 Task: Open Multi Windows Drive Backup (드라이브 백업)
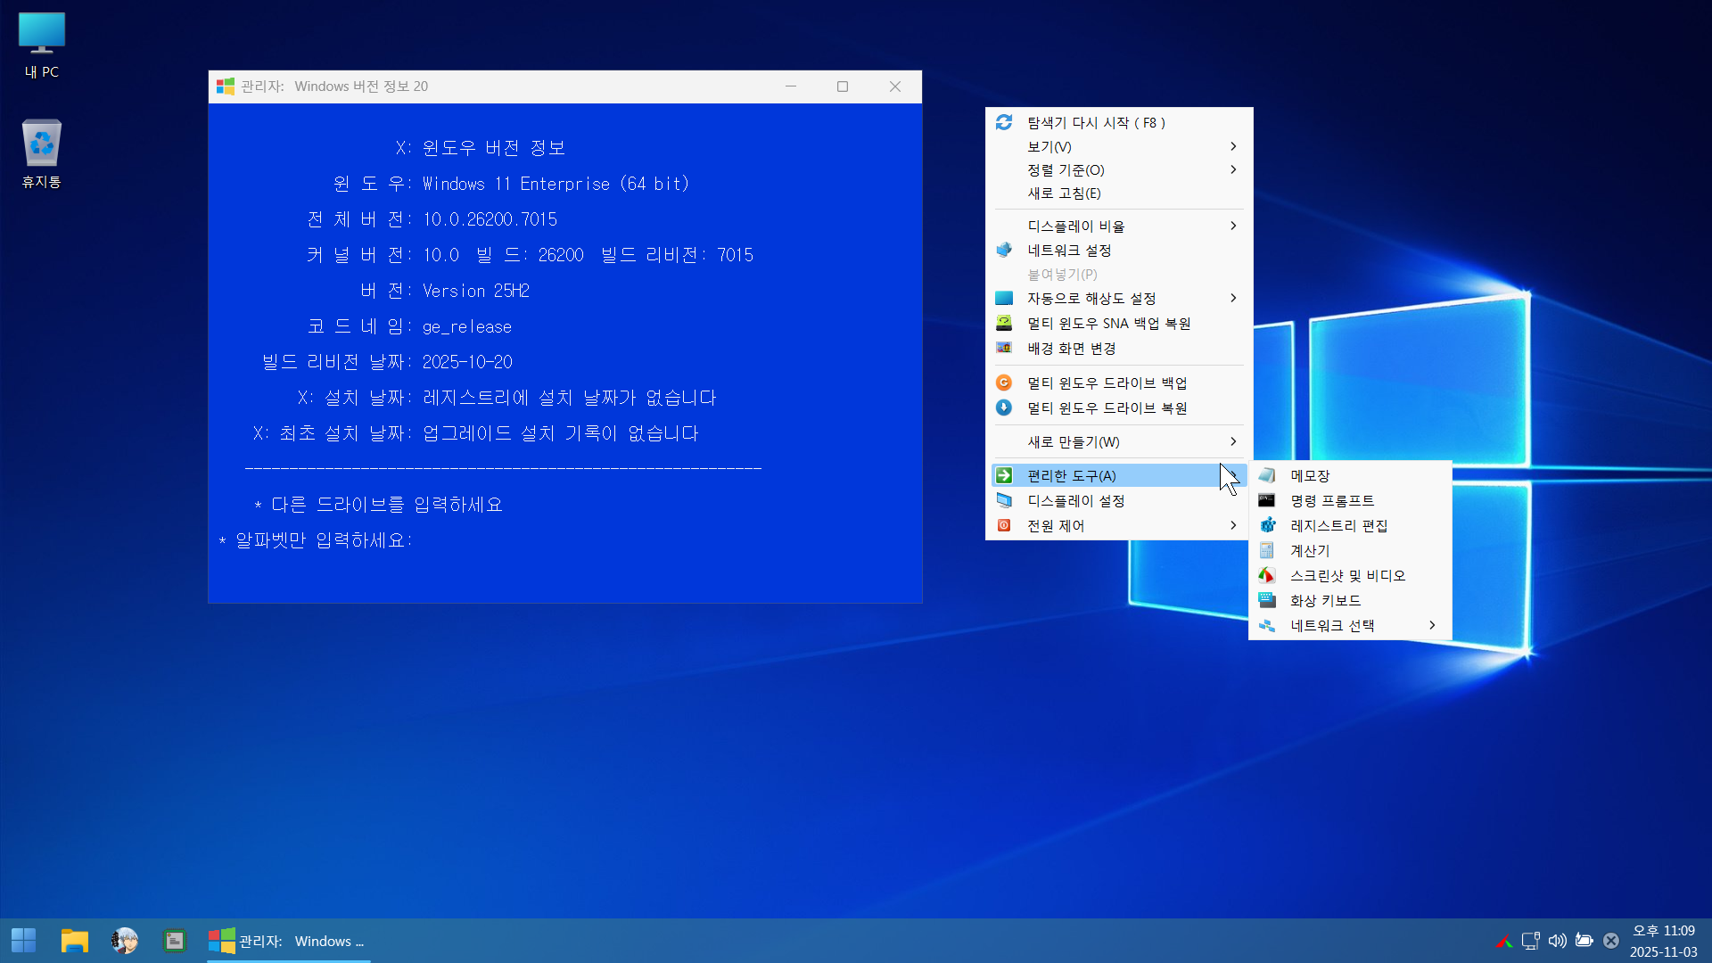click(x=1106, y=383)
